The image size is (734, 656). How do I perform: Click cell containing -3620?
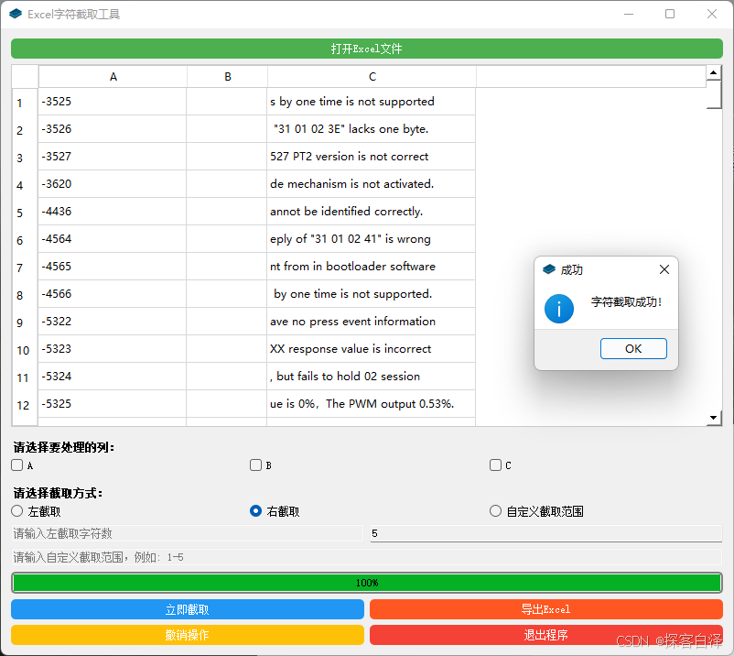113,183
